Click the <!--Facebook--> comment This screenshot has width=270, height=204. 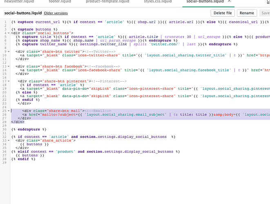(x=103, y=67)
